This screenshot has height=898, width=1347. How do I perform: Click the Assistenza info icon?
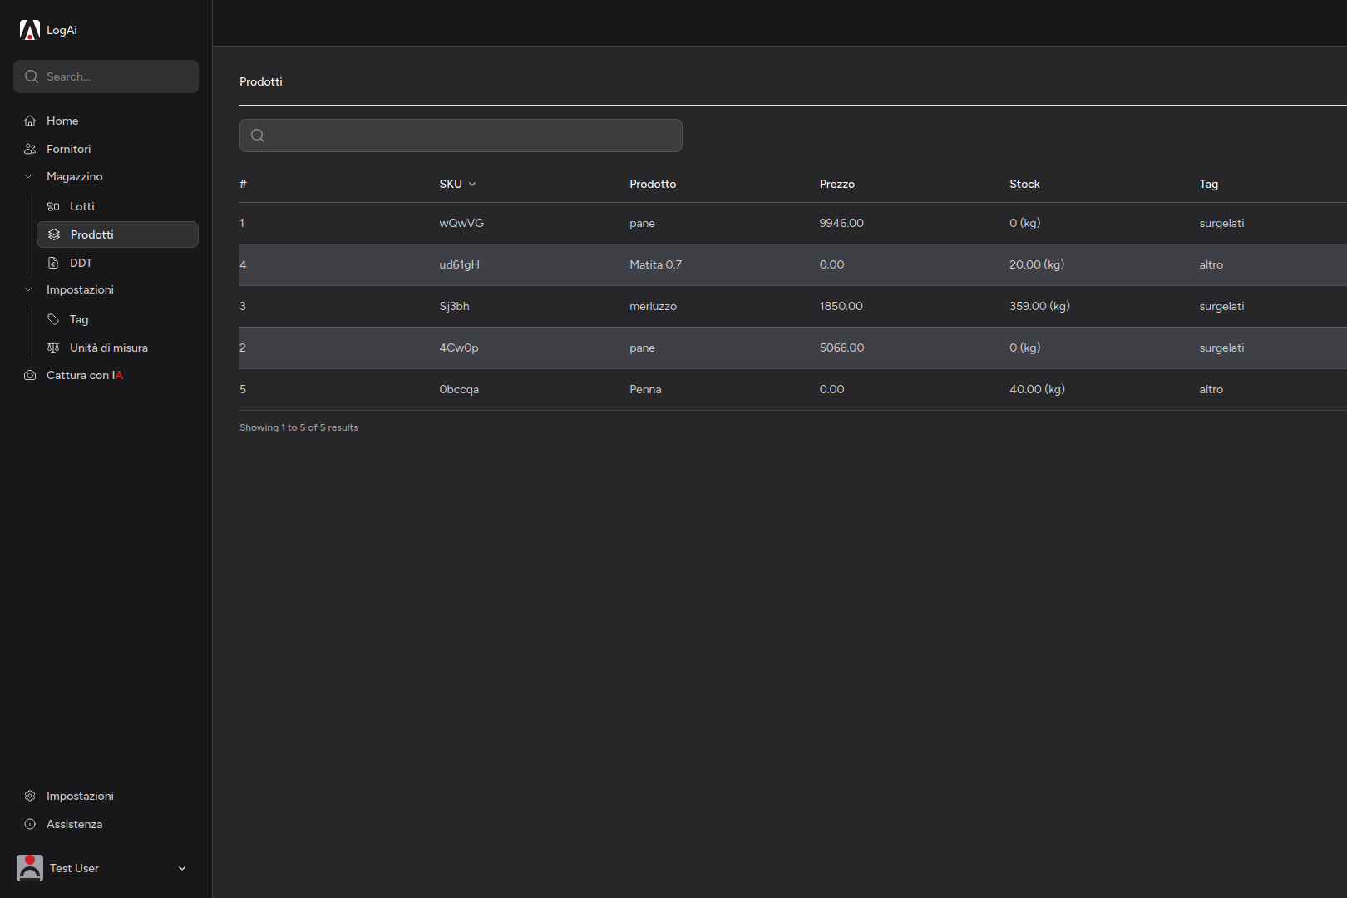pos(30,824)
